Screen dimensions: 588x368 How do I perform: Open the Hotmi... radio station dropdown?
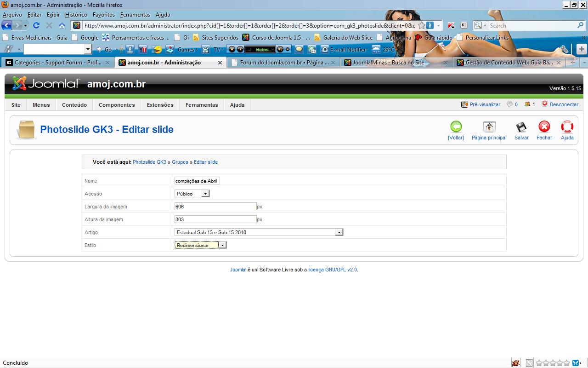pos(273,49)
